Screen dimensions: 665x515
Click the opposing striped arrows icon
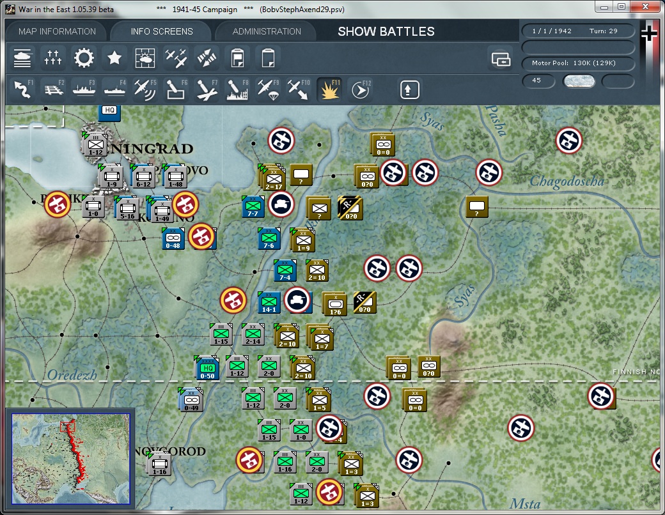(x=207, y=58)
